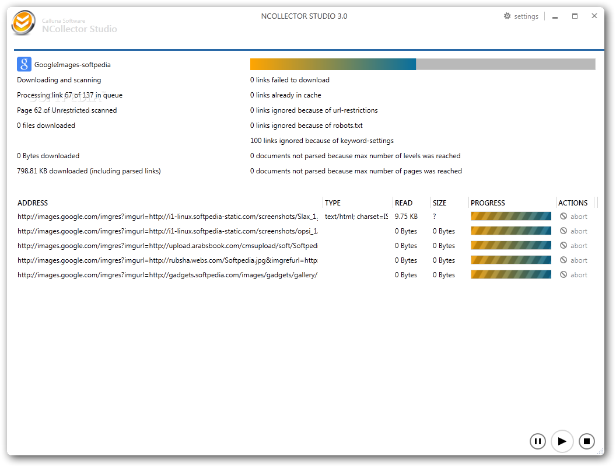The width and height of the screenshot is (616, 467).
Task: Click '0 links ignored because of robots.txt'
Action: 306,126
